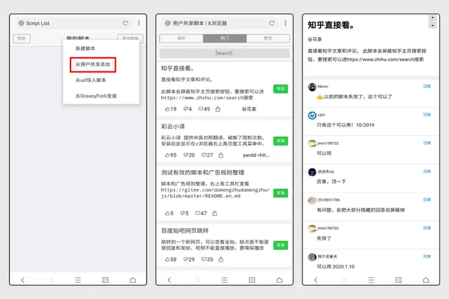The image size is (449, 299).
Task: Tap the globe icon beside Script List title
Action: coord(21,23)
